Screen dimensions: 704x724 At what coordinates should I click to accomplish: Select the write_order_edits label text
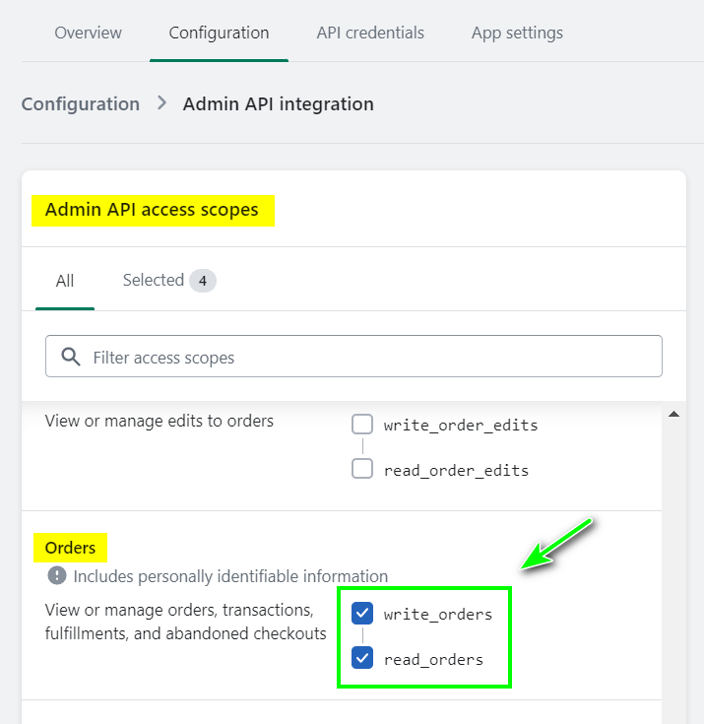coord(461,425)
